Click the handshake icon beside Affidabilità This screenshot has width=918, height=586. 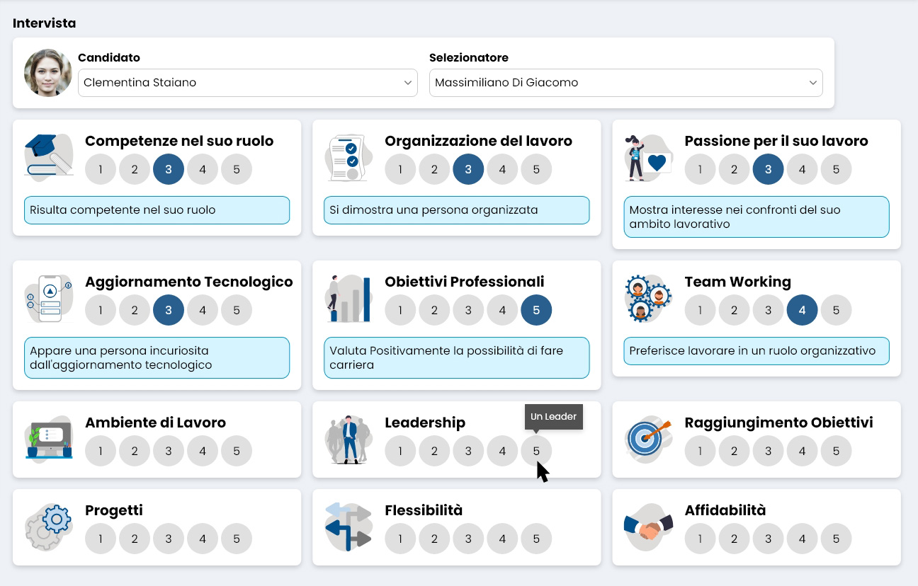[x=647, y=527]
